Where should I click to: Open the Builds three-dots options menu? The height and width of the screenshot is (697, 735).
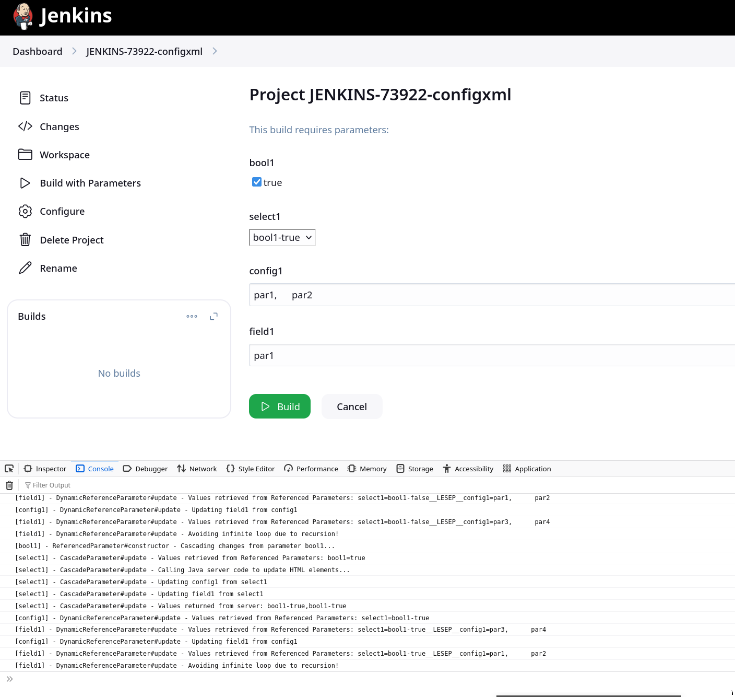[x=192, y=316]
